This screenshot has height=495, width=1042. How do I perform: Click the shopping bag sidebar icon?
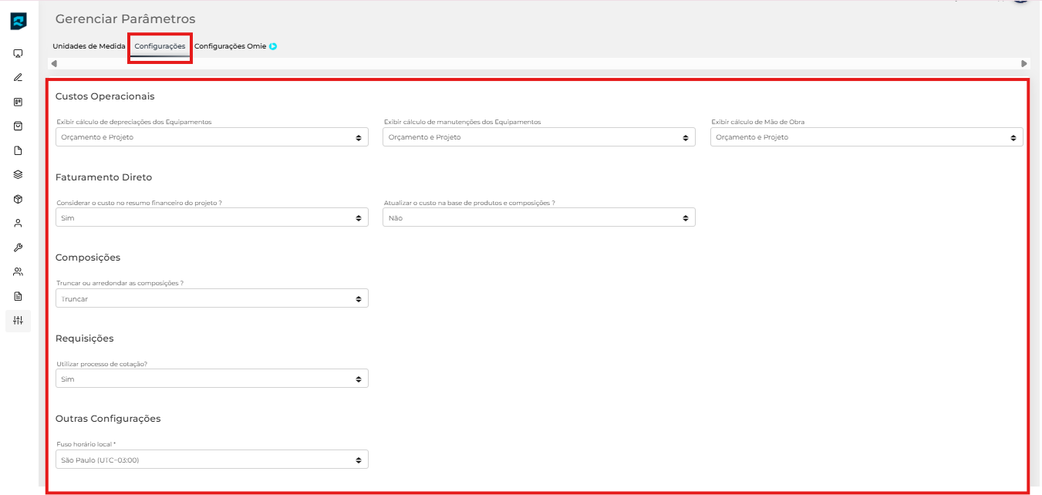pos(19,126)
